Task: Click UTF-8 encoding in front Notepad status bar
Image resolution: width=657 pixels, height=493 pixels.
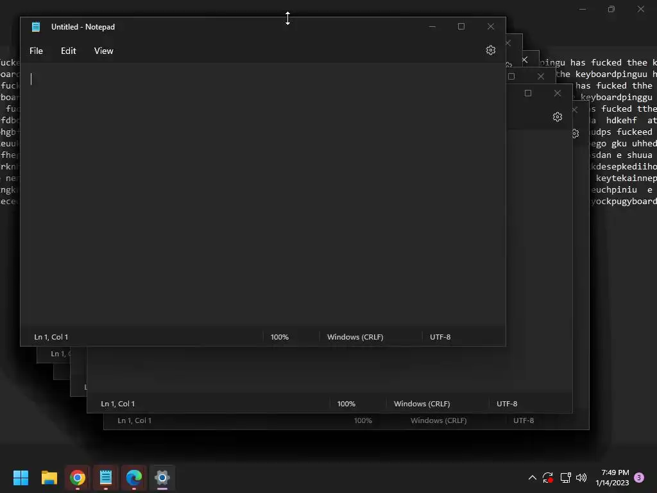Action: 440,337
